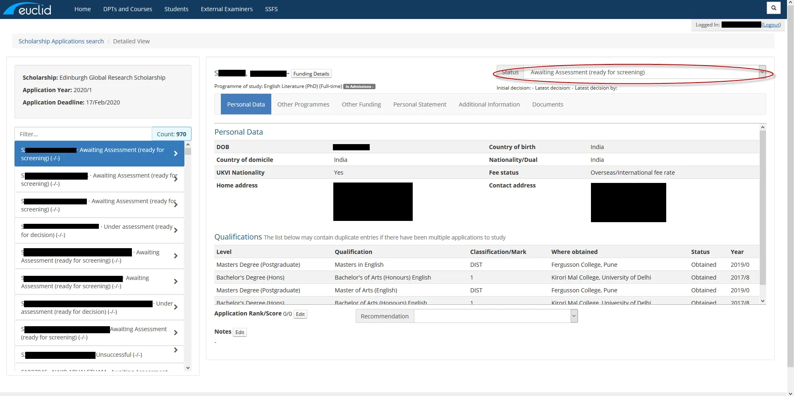Click the search magnifier icon
Viewport: 794px width, 396px height.
pyautogui.click(x=773, y=8)
